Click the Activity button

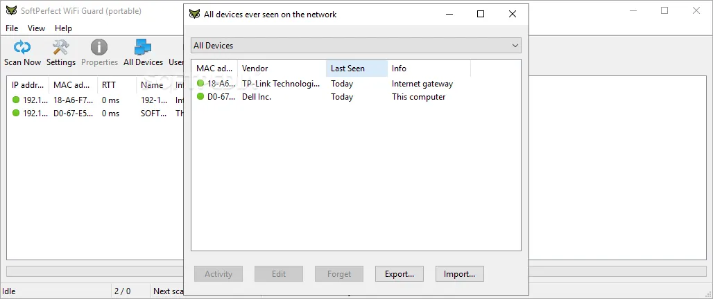click(x=218, y=274)
